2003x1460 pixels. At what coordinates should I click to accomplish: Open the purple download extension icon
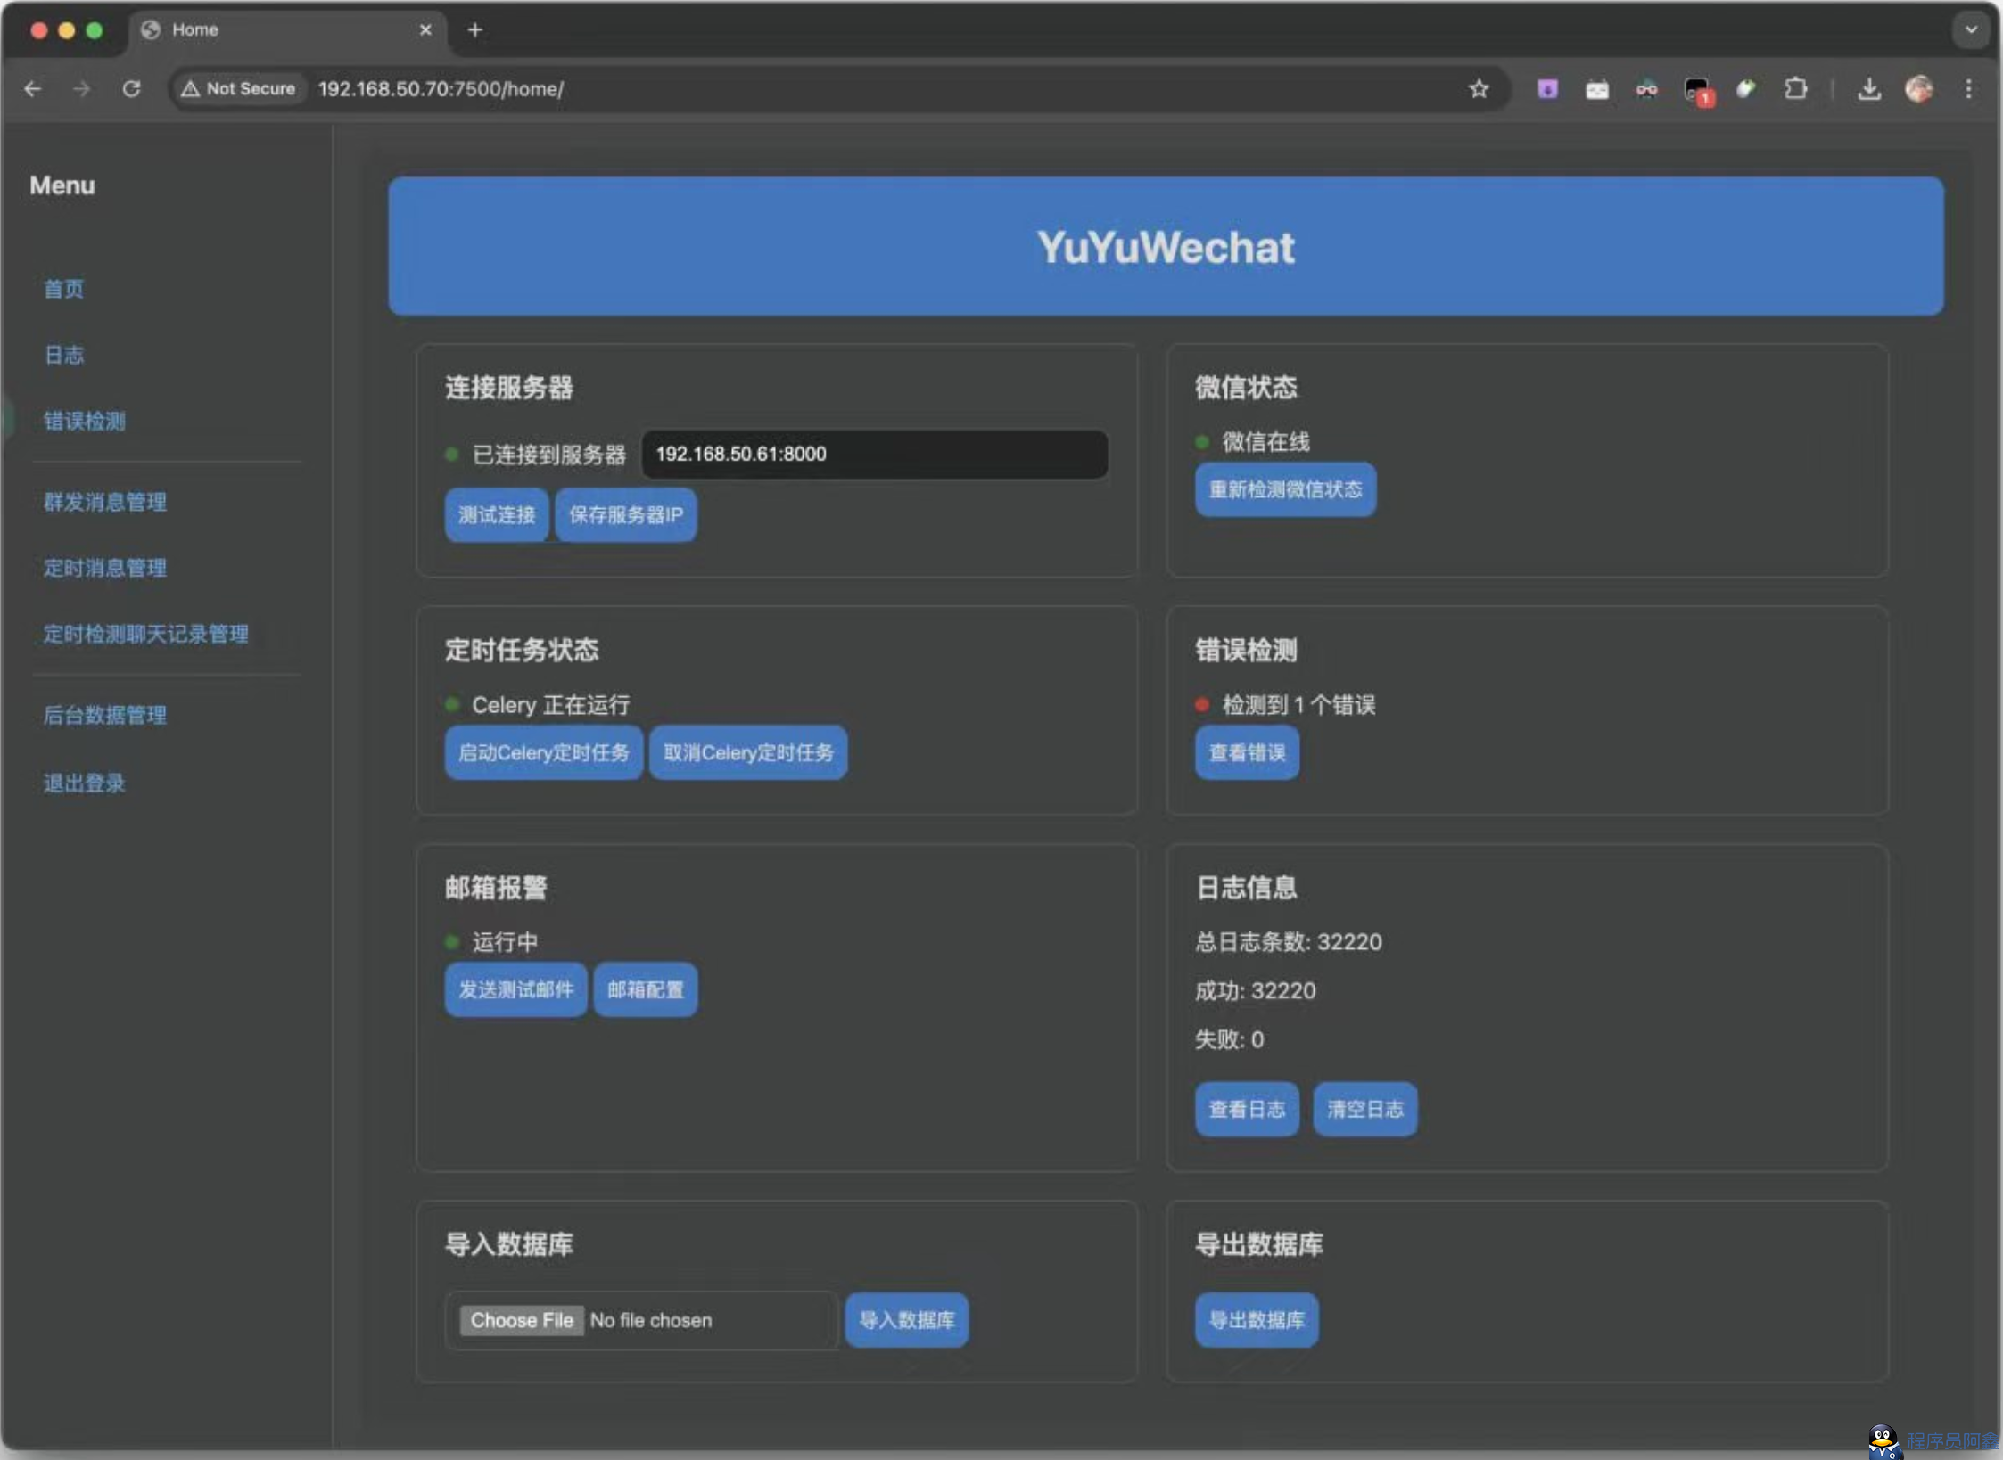coord(1547,89)
